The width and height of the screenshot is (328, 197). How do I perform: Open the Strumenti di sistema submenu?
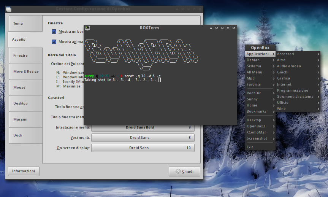(x=298, y=97)
